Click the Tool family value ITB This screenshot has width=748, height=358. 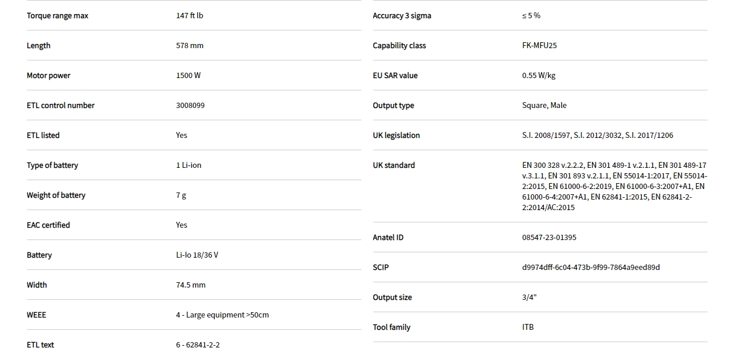[528, 327]
